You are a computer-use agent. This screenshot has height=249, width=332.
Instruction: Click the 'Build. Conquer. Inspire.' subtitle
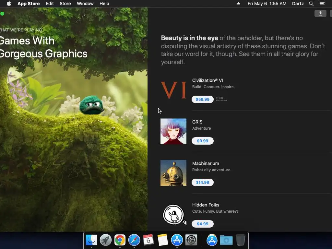click(213, 87)
